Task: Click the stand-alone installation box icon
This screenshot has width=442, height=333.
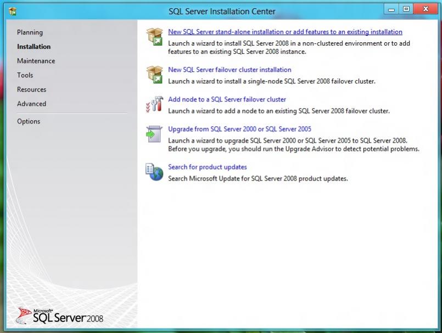Action: click(154, 37)
